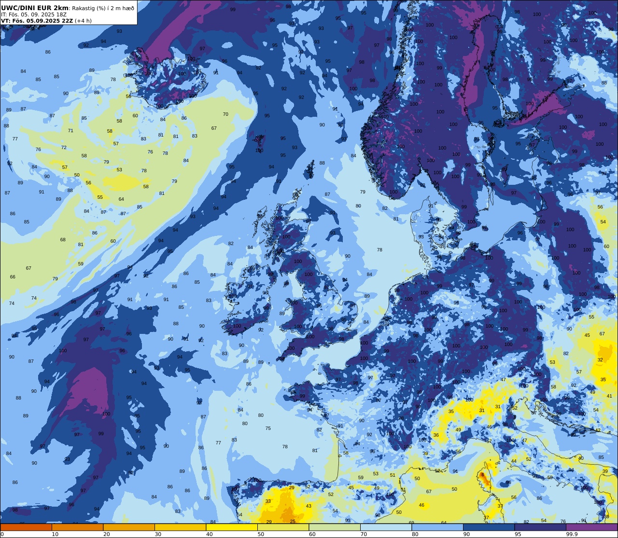Click the legend tick label 30
This screenshot has width=618, height=538.
point(158,534)
